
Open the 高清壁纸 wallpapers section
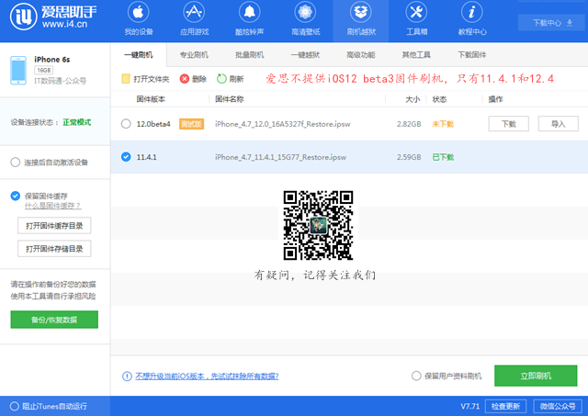coord(305,19)
